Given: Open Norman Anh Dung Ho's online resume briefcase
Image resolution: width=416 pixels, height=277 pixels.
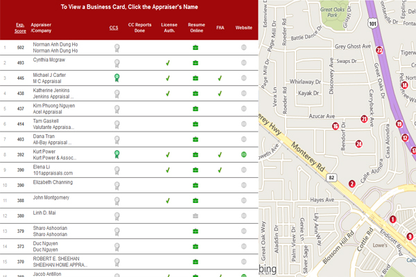Looking at the screenshot, I should point(196,48).
